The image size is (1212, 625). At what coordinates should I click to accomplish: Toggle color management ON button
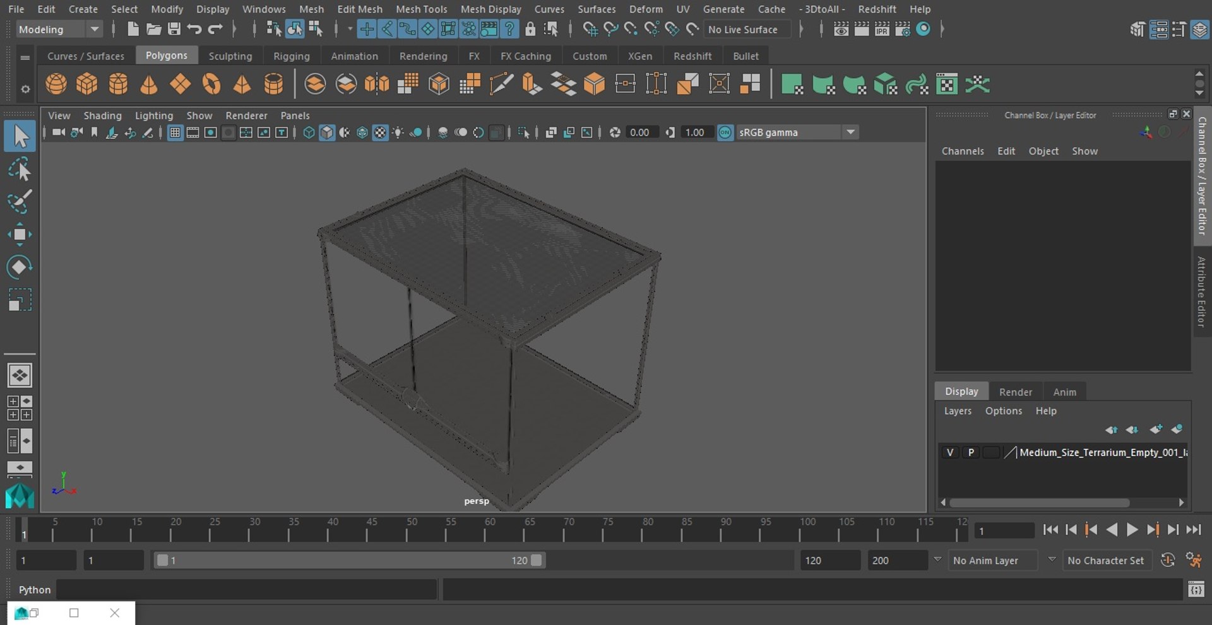click(725, 132)
